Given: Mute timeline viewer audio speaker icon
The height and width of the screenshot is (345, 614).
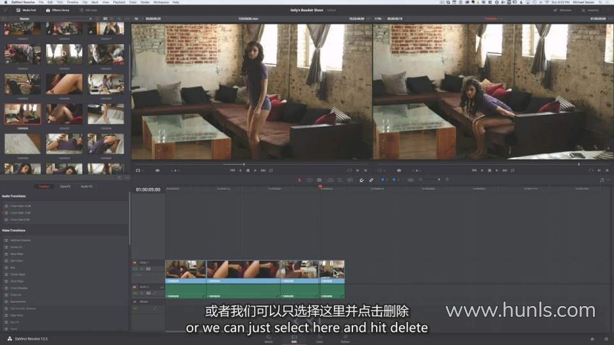Looking at the screenshot, I should click(399, 171).
